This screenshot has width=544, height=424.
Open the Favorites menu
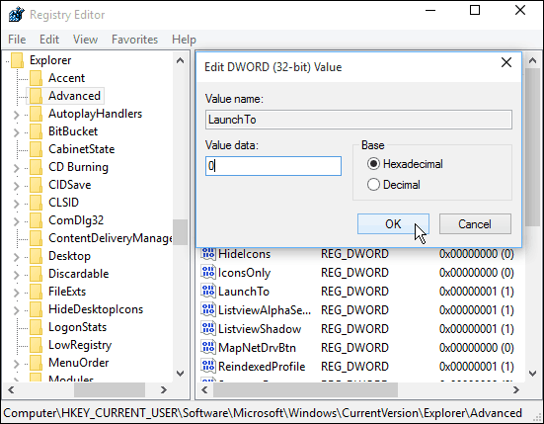click(x=134, y=40)
